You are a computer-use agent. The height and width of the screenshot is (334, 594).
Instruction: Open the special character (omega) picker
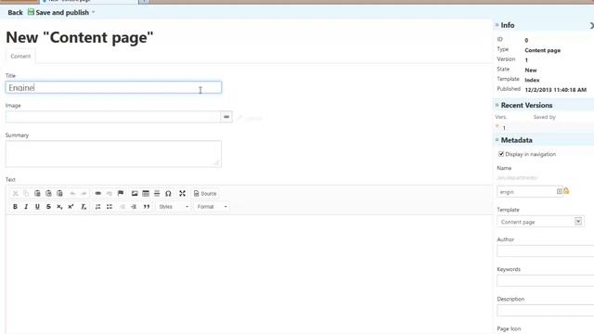168,194
